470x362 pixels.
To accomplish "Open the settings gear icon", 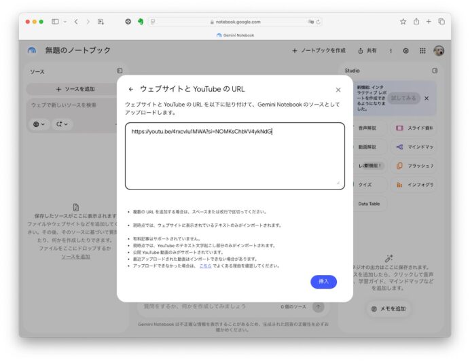I will click(x=405, y=51).
